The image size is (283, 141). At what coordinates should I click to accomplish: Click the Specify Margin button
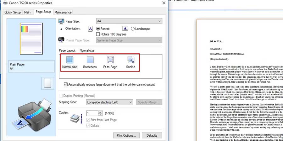tap(149, 102)
